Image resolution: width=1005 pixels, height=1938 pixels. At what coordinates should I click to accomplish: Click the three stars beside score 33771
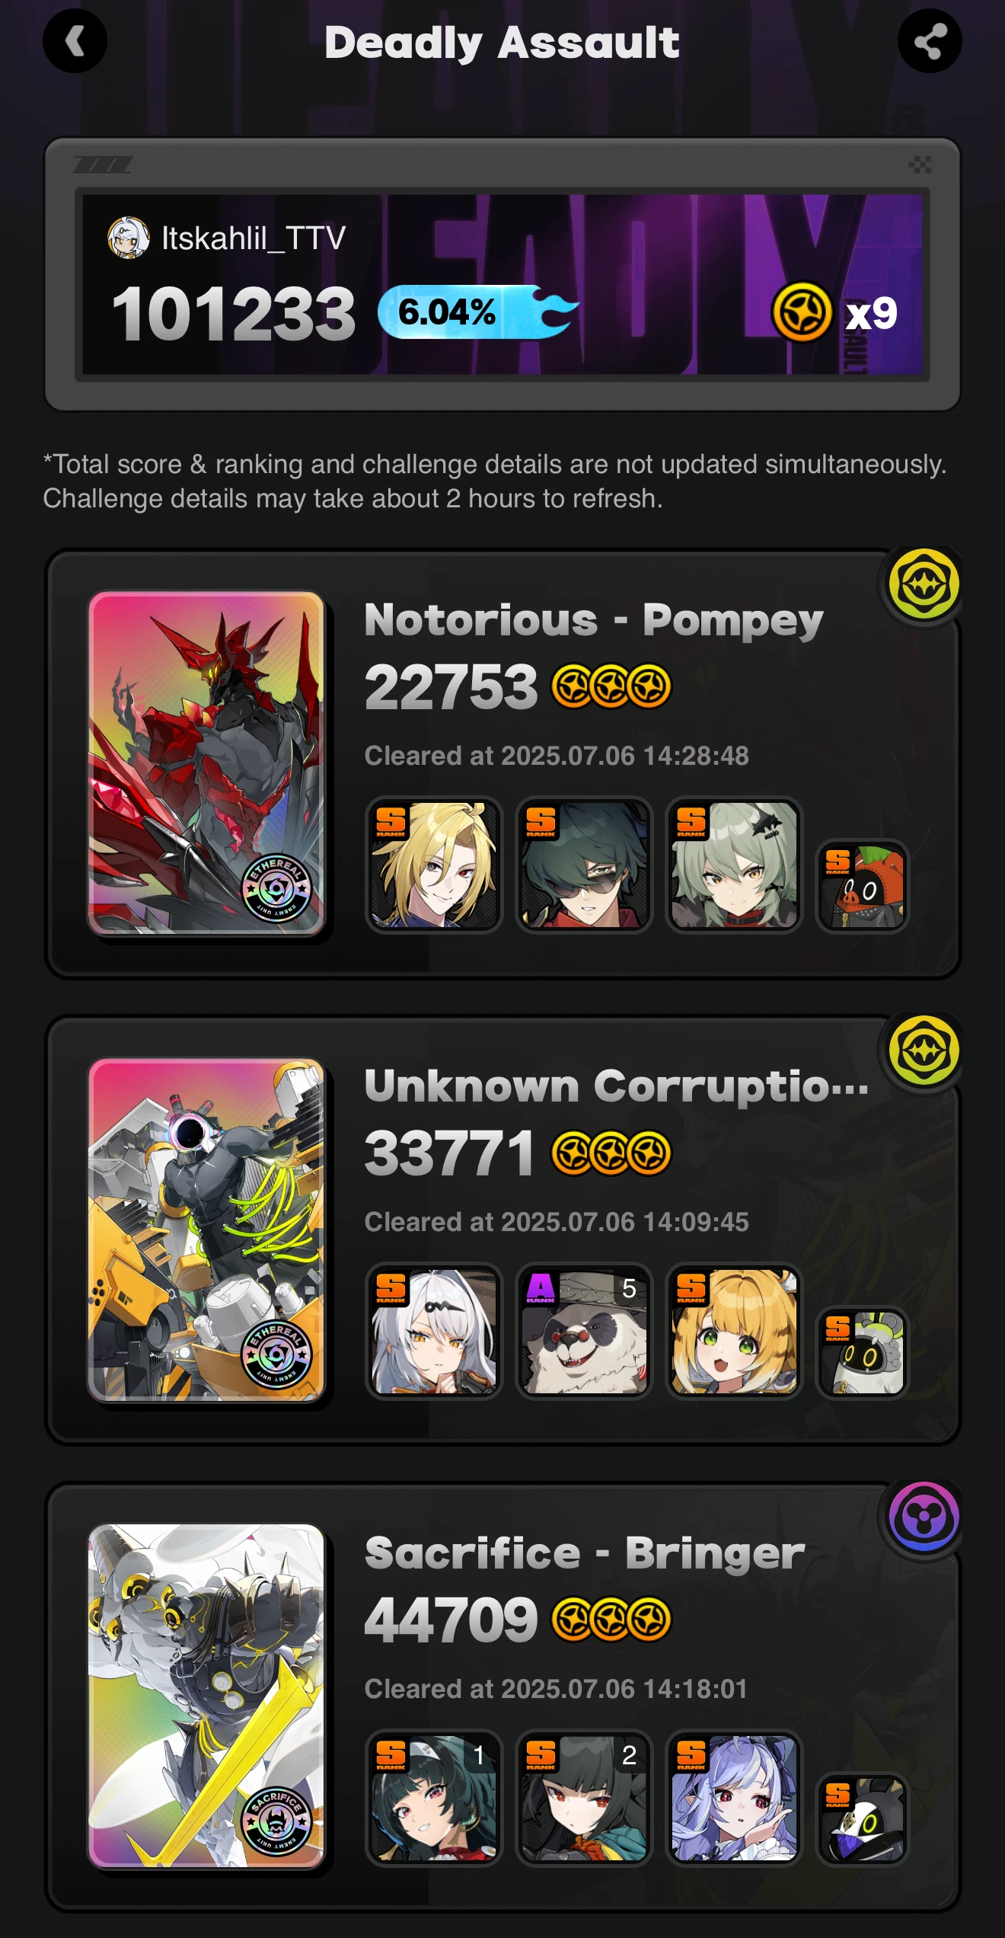pyautogui.click(x=611, y=1153)
